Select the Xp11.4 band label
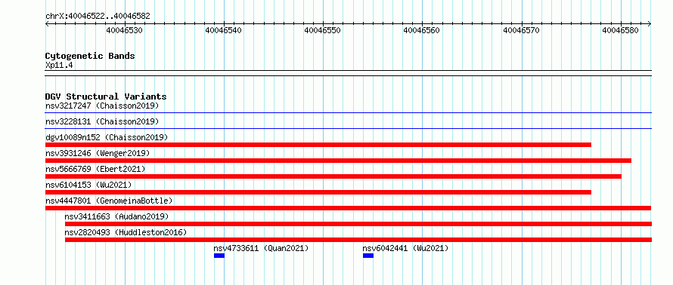The image size is (673, 285). [x=59, y=66]
